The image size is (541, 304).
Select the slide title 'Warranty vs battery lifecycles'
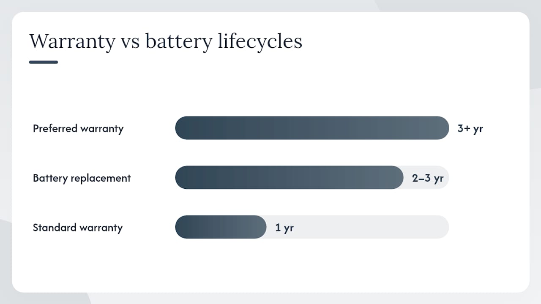(x=166, y=42)
